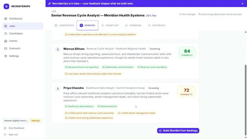
Task: Click the scrollbar up arrow
Action: [x=245, y=32]
